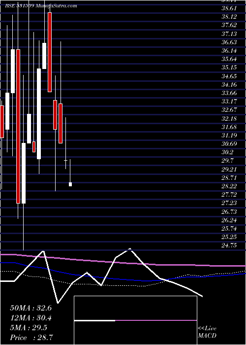
Task: Select the 33.17 price axis label
Action: point(229,102)
